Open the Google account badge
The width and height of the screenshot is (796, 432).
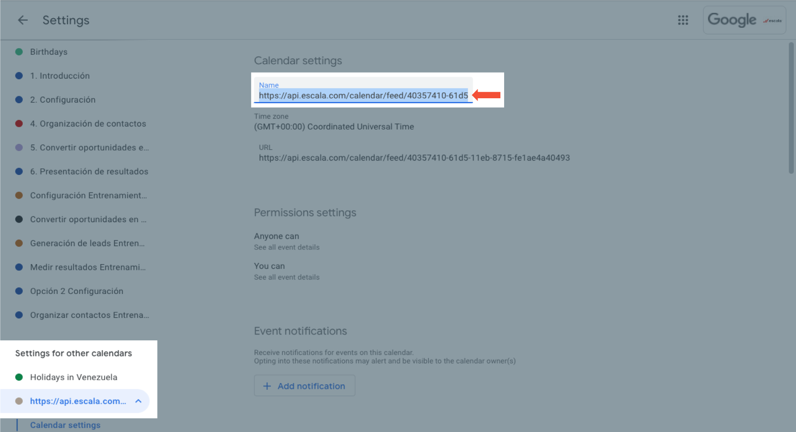pyautogui.click(x=745, y=20)
